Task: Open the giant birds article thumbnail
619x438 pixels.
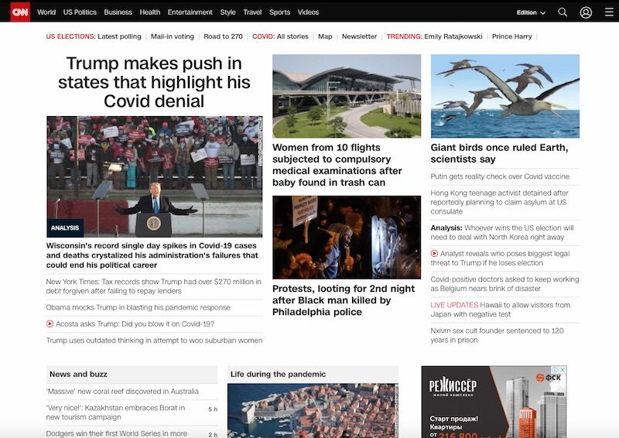Action: [505, 96]
